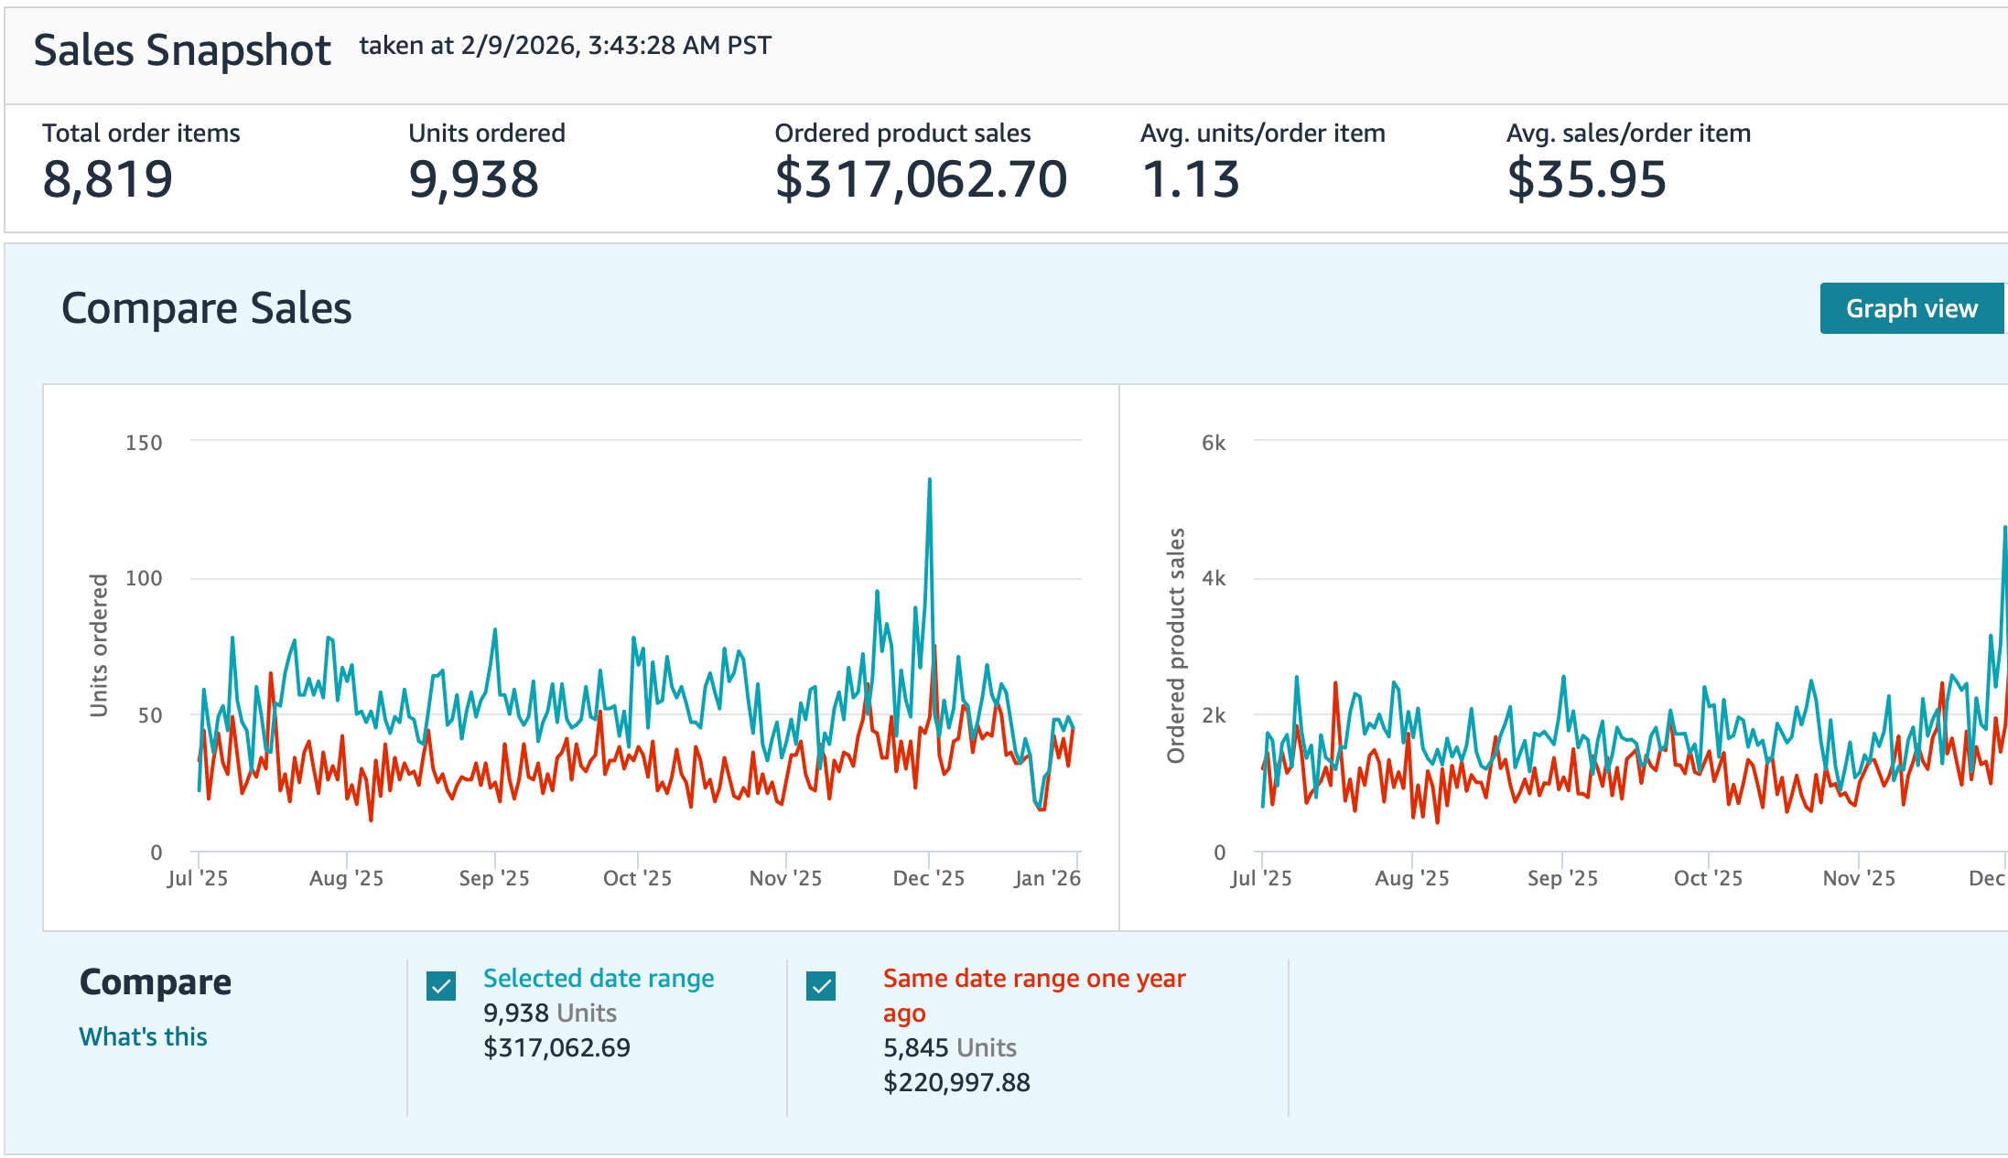Click Dec '25 tick on Units ordered chart
Screen dimensions: 2008x1158
(x=928, y=878)
